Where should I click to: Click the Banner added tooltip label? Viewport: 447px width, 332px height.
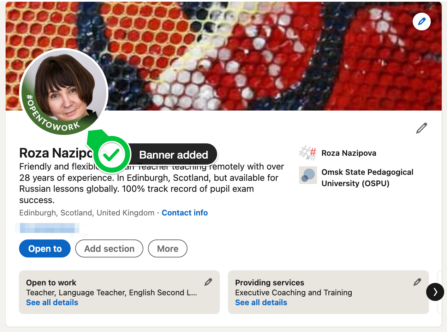pos(173,155)
